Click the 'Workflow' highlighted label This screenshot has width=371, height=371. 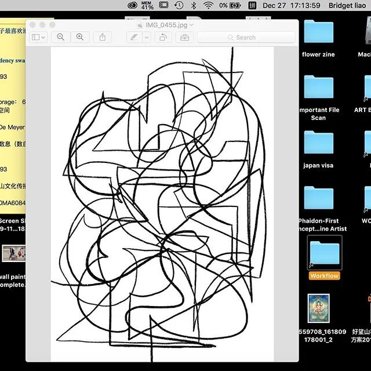[x=325, y=276]
